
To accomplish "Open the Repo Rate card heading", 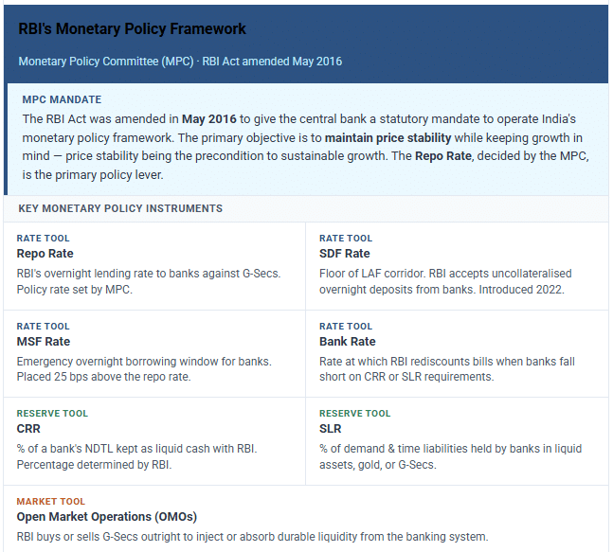I will 45,254.
